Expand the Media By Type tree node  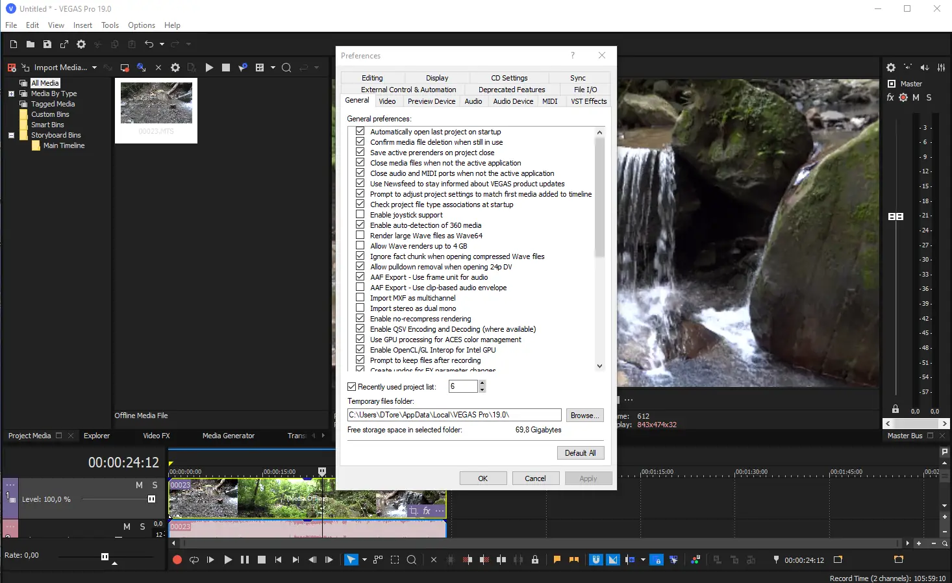[x=11, y=93]
